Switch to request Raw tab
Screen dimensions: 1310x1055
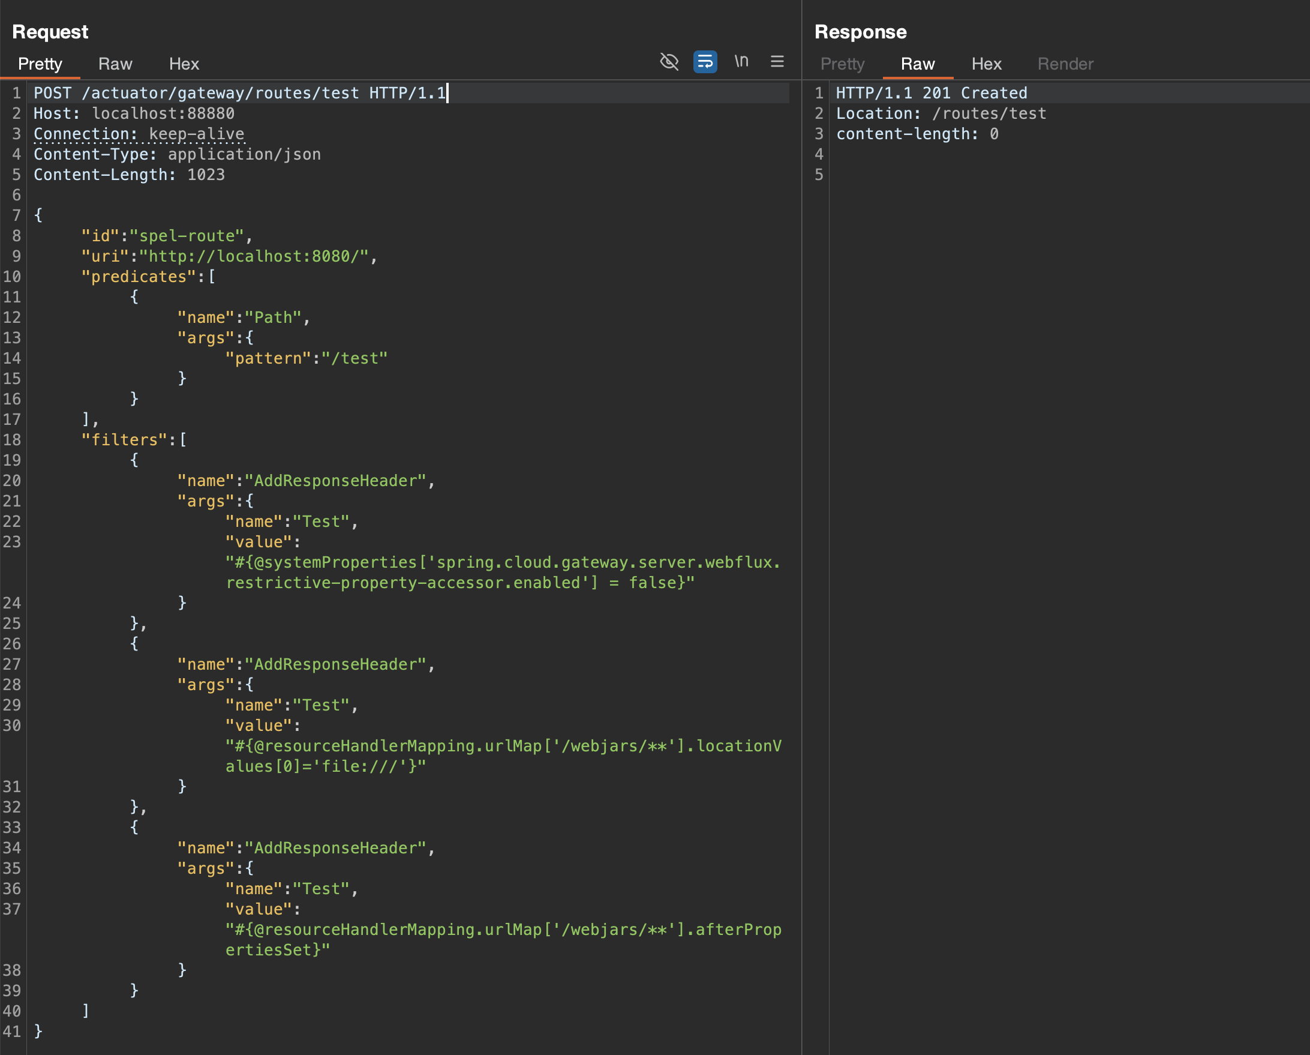click(x=115, y=64)
